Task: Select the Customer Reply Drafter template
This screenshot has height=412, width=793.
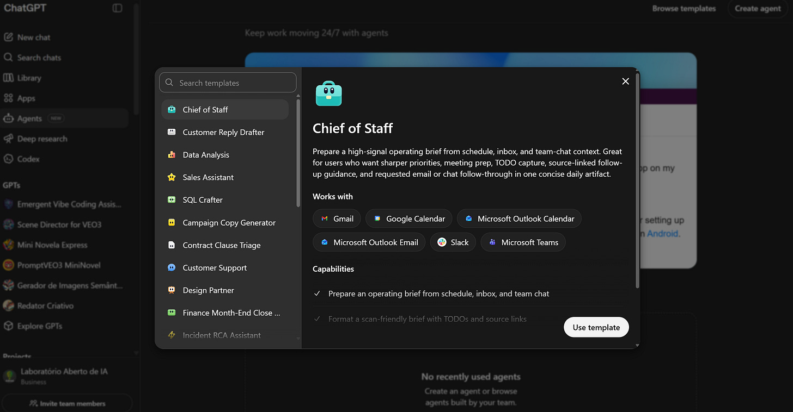Action: point(225,132)
